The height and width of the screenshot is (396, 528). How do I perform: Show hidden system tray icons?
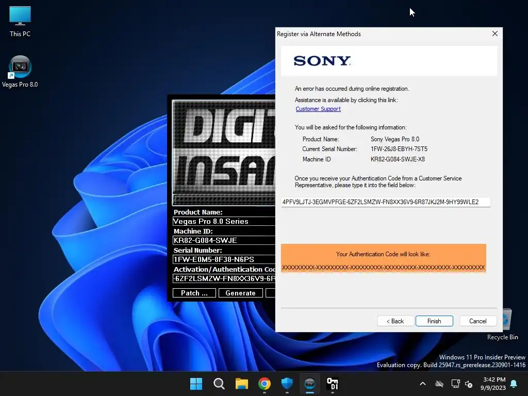pos(423,384)
